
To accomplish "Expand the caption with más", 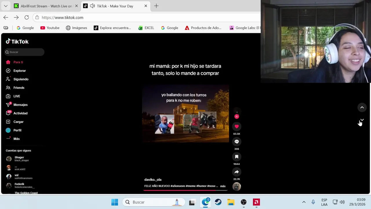I will [223, 186].
